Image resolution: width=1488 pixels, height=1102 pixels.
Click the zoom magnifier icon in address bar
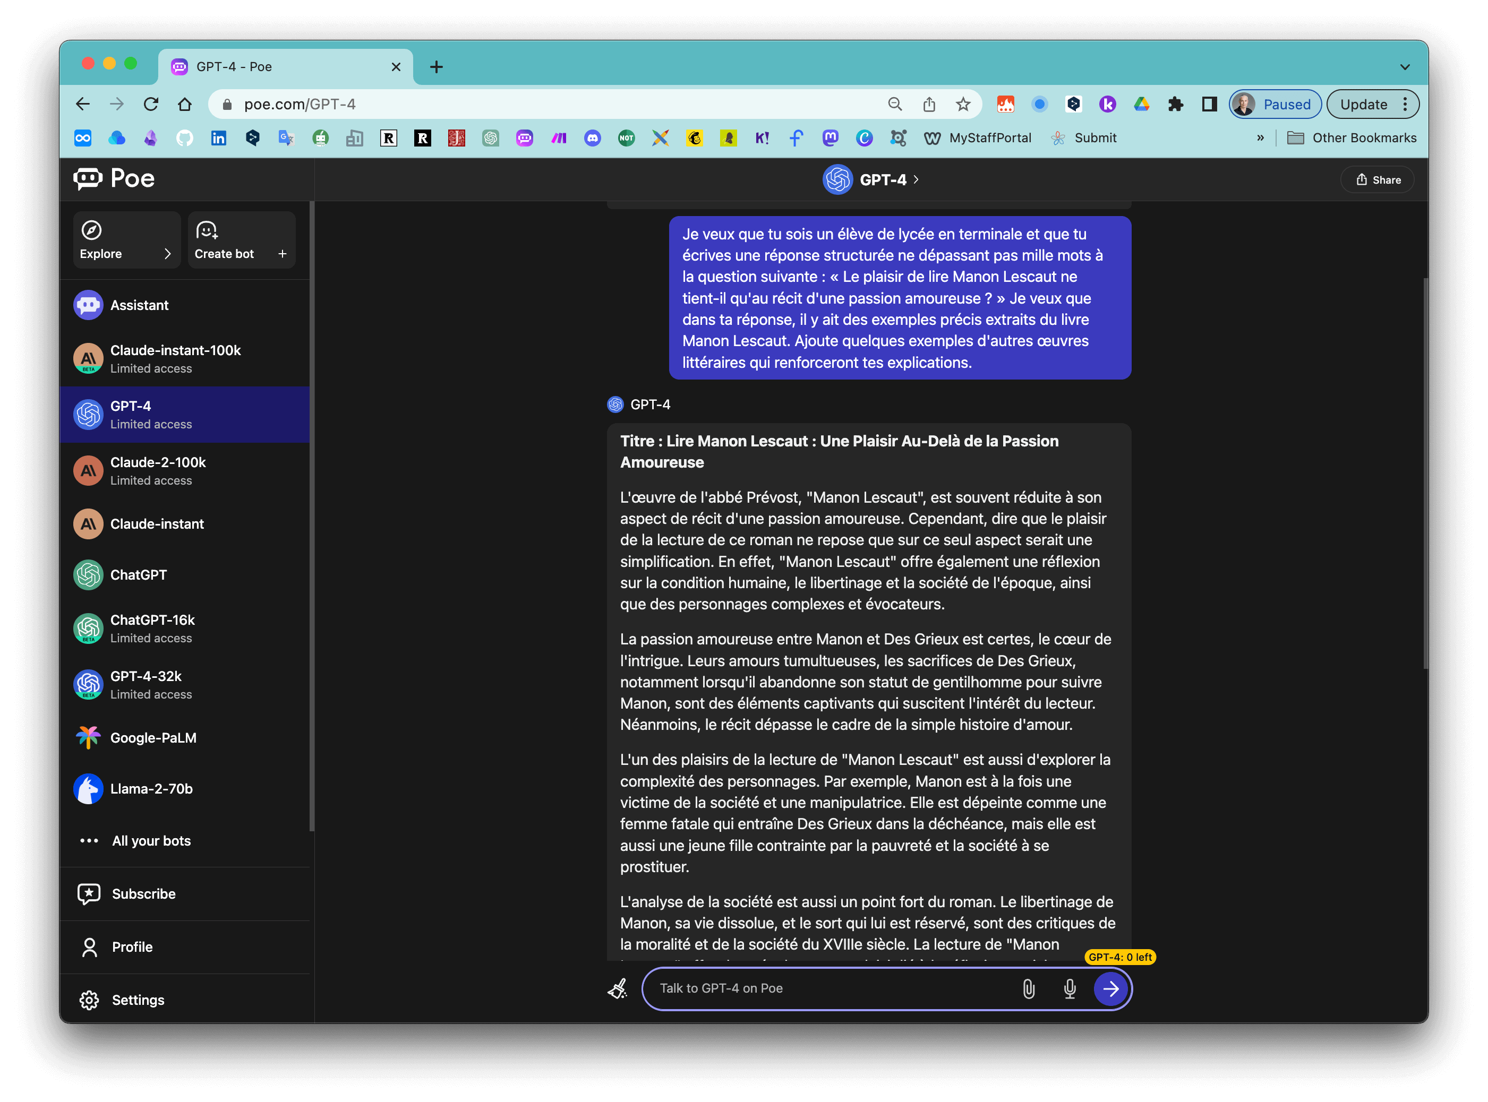click(x=895, y=104)
